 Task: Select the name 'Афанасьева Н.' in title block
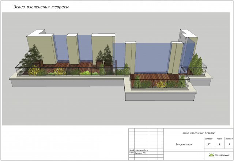tap(141, 150)
